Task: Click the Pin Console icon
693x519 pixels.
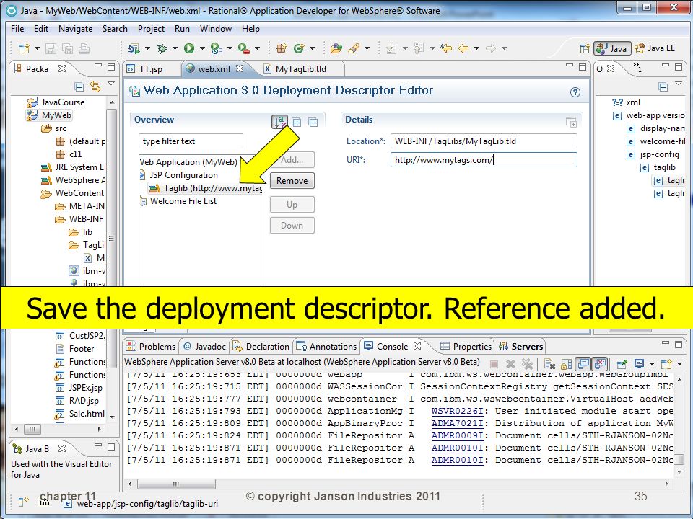Action: pos(622,363)
